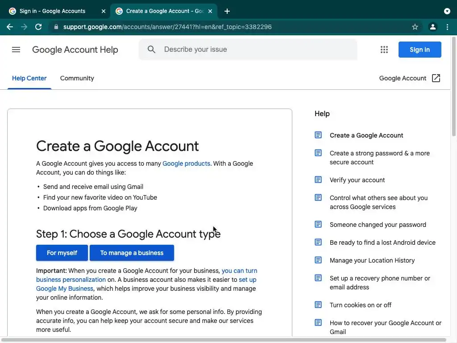
Task: Open How to recover your Google Account article
Action: [x=385, y=327]
